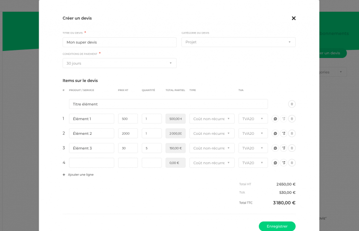Click the Items sur le devis heading
This screenshot has height=231, width=359.
coord(80,81)
